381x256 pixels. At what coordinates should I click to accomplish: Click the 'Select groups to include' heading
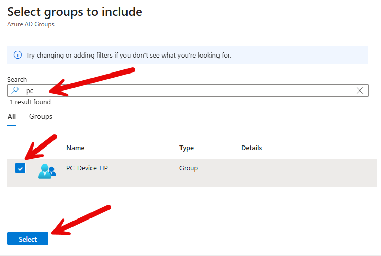75,11
